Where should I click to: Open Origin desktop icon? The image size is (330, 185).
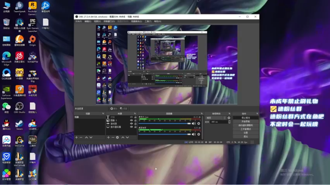click(x=33, y=40)
